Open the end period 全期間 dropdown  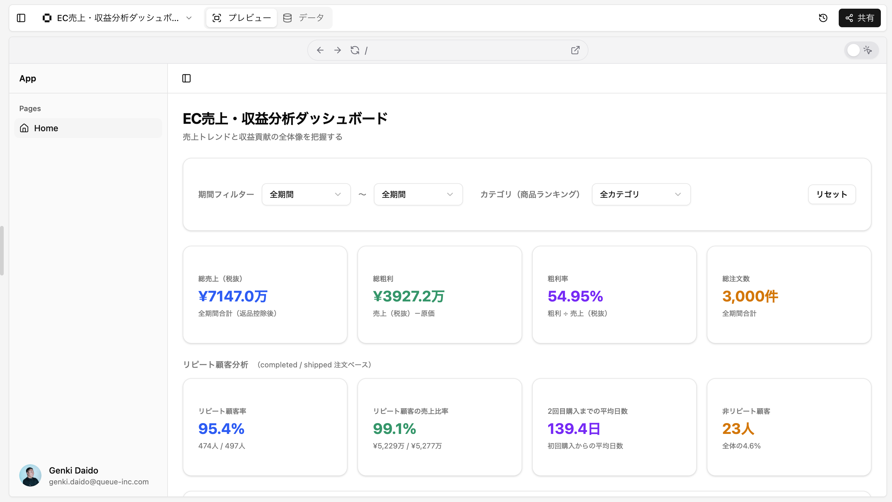point(418,194)
